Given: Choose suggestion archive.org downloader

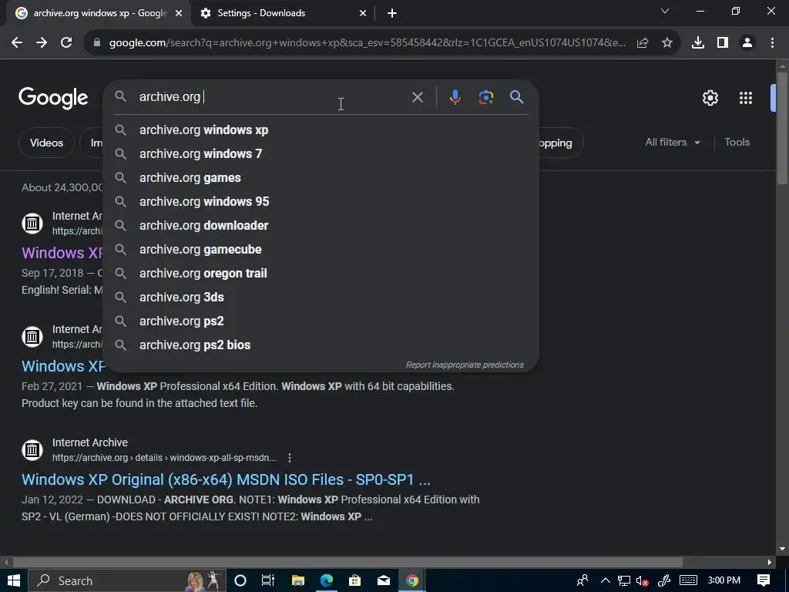Looking at the screenshot, I should tap(321, 226).
